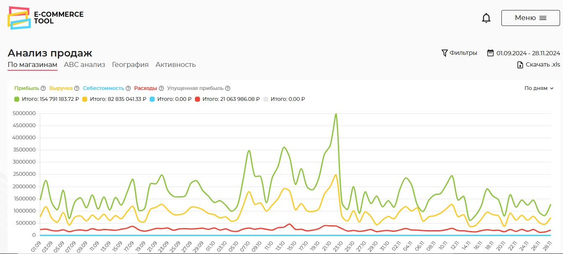Click the help icon beside Прибыль
The width and height of the screenshot is (563, 254).
[x=43, y=88]
